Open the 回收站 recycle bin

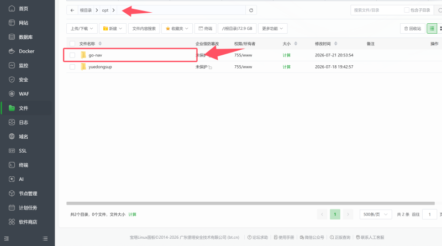412,29
